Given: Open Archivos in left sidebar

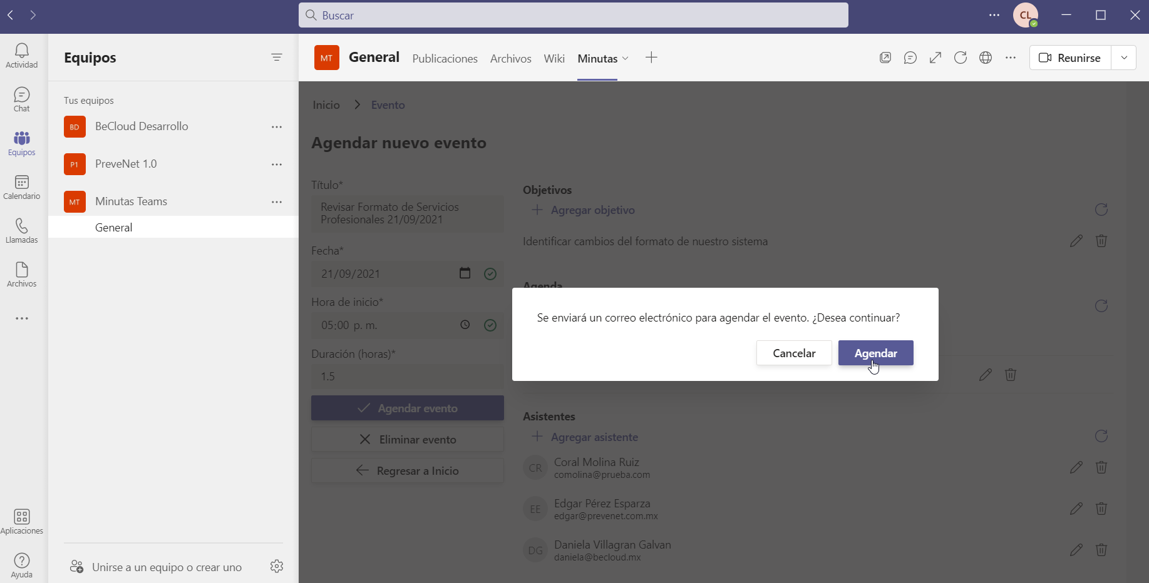Looking at the screenshot, I should click(22, 275).
